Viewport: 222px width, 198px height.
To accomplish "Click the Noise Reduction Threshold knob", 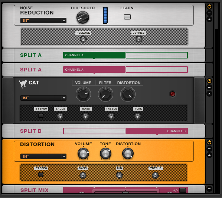I will 83,17.
